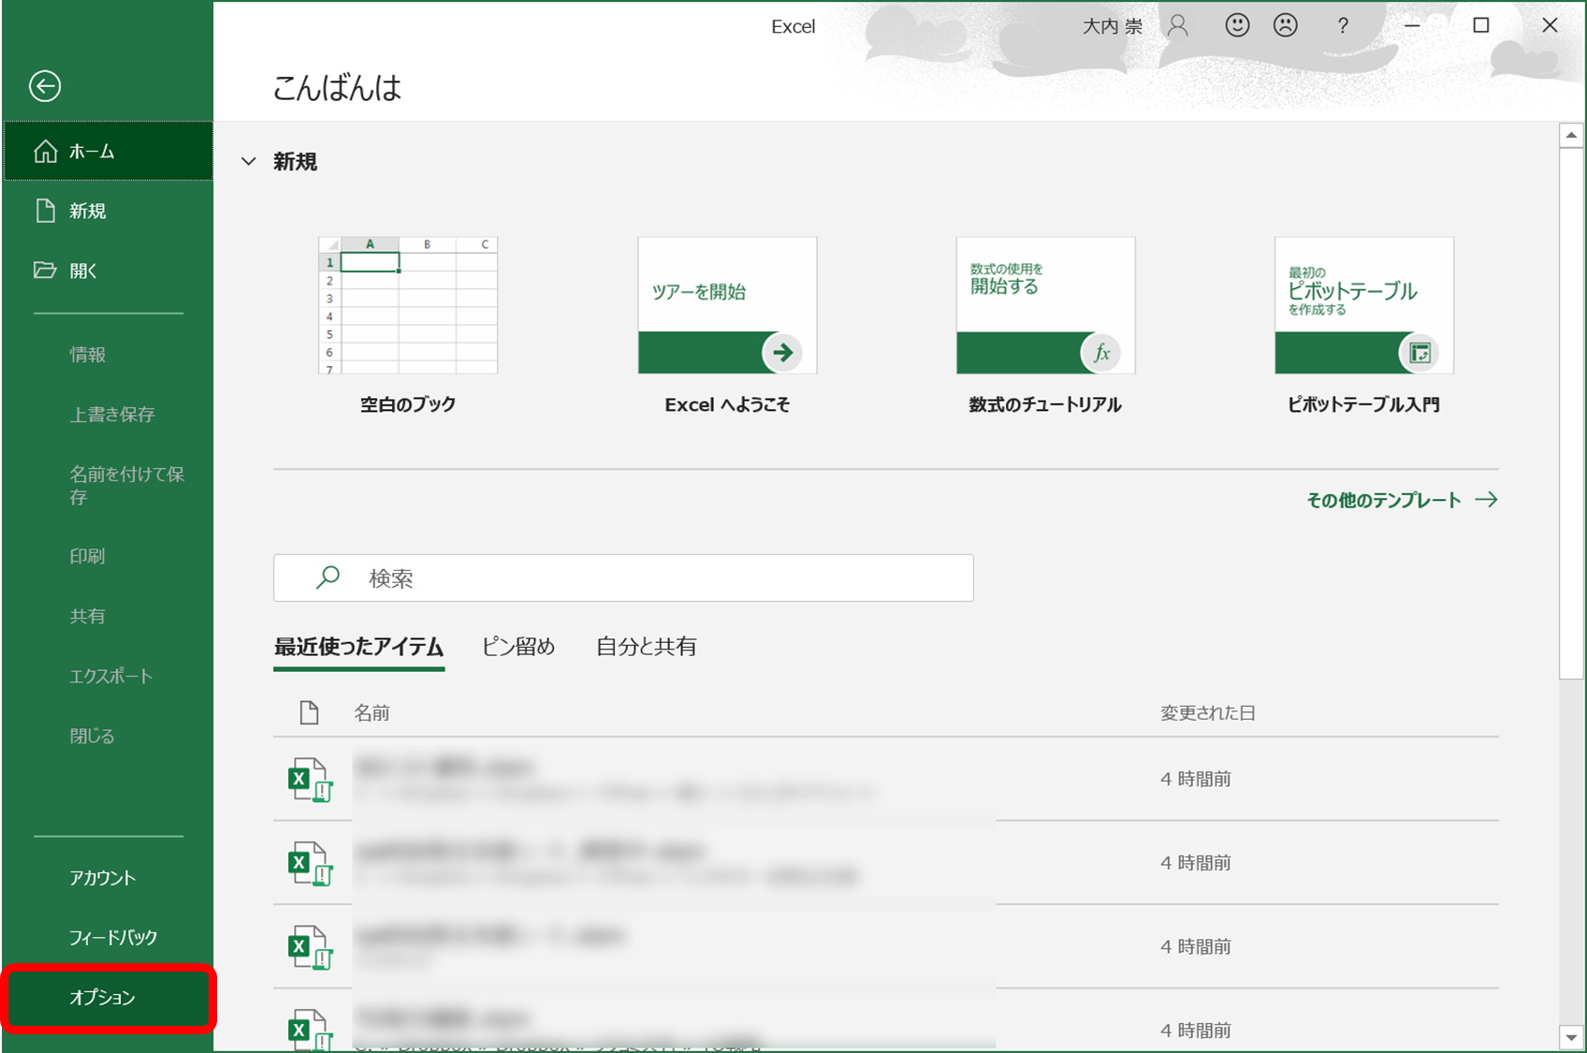Open second recent Excel file icon

[310, 863]
